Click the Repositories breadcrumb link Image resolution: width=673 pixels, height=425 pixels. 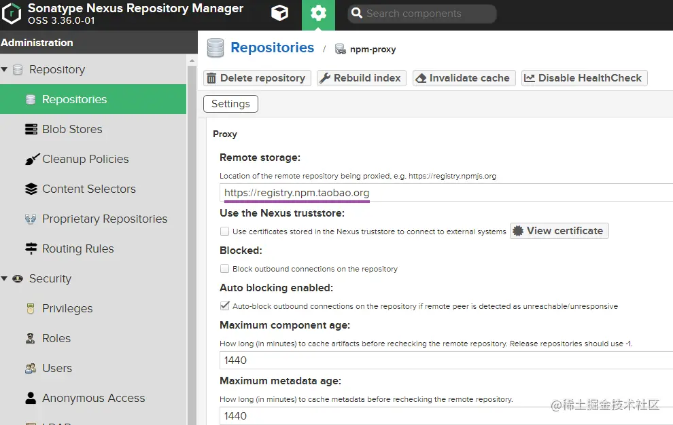(x=272, y=48)
